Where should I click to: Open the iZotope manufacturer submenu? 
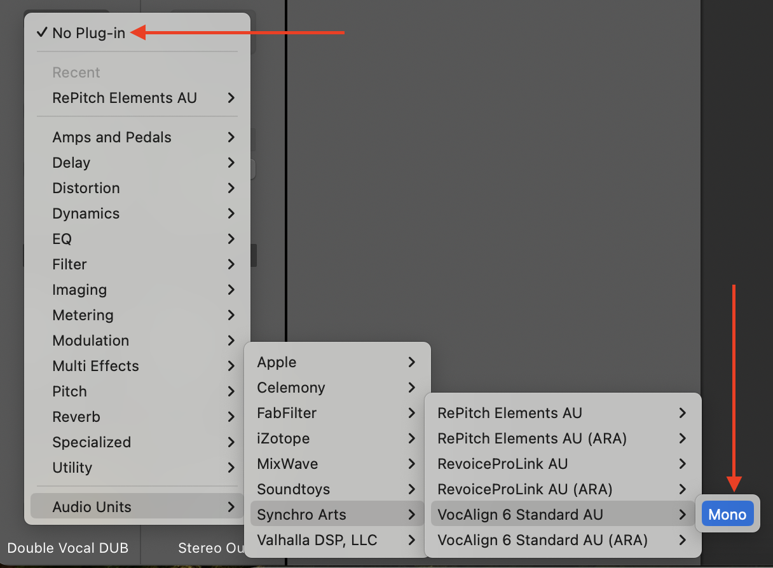(x=283, y=438)
